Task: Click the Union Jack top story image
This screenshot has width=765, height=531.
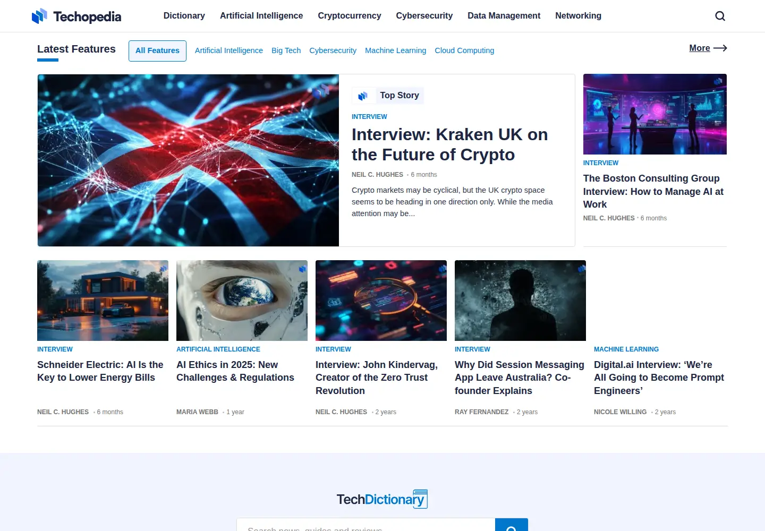Action: point(188,160)
